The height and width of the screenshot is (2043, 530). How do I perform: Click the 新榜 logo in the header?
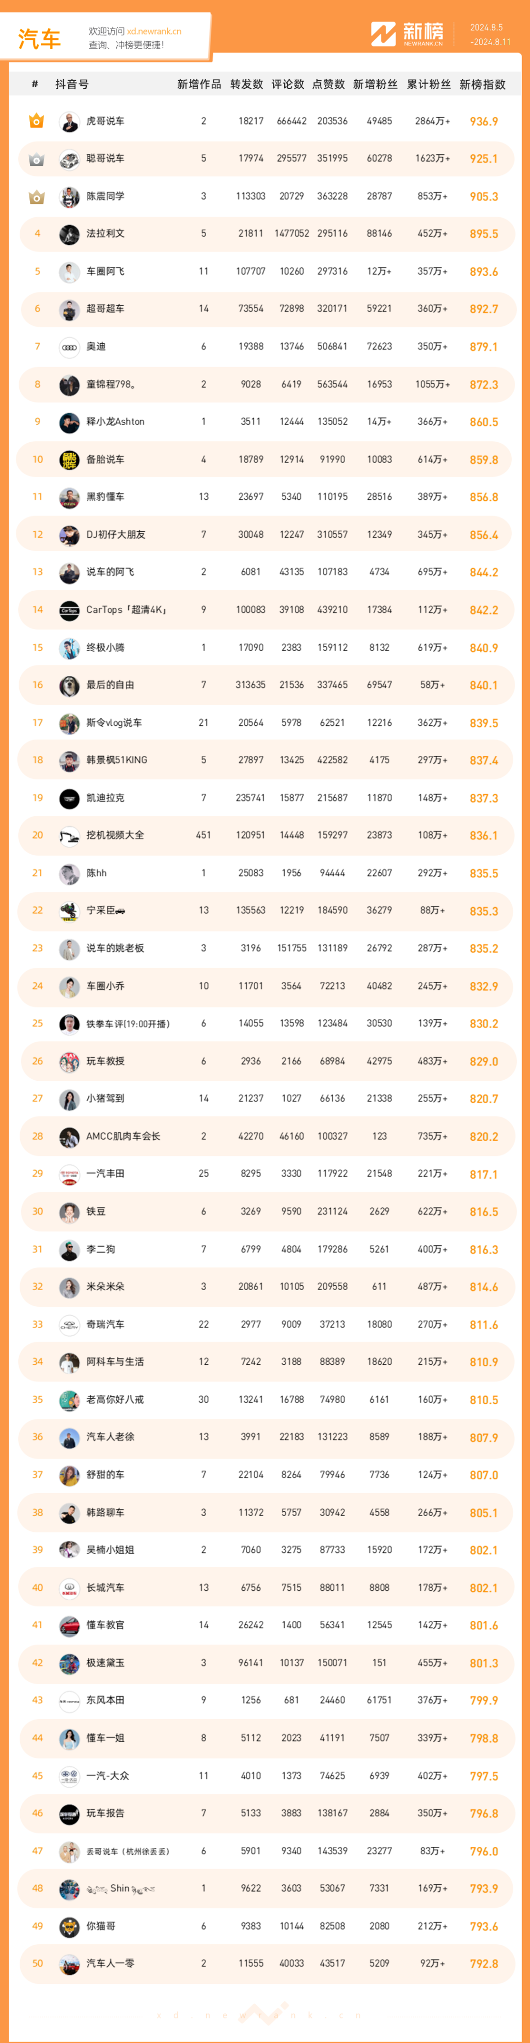coord(407,34)
